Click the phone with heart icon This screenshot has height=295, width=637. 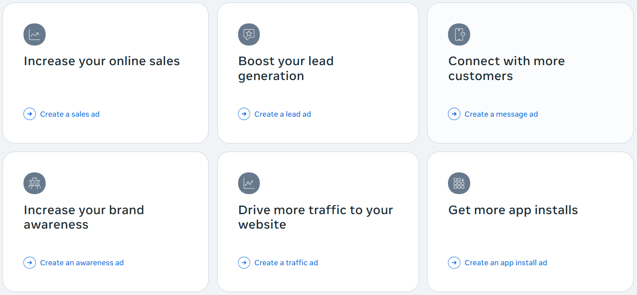[459, 34]
